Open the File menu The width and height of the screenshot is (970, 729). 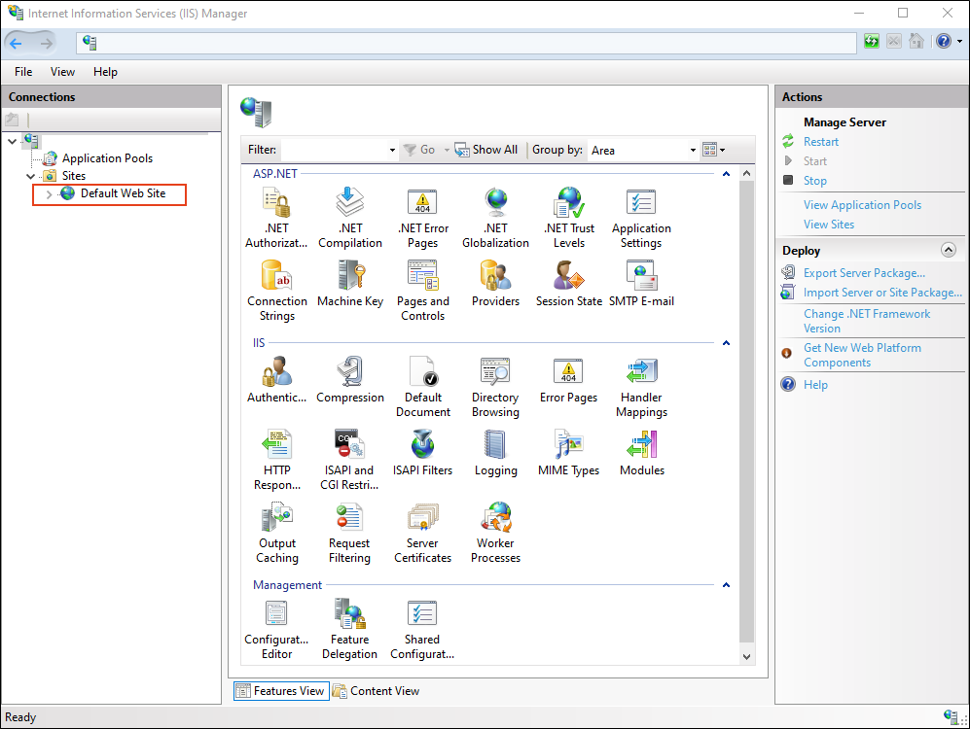pos(23,72)
